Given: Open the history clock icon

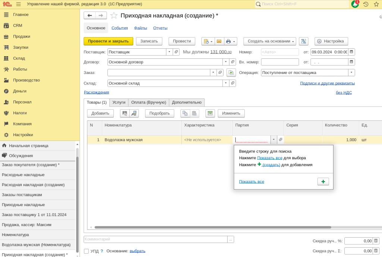Looking at the screenshot, I should [366, 4].
